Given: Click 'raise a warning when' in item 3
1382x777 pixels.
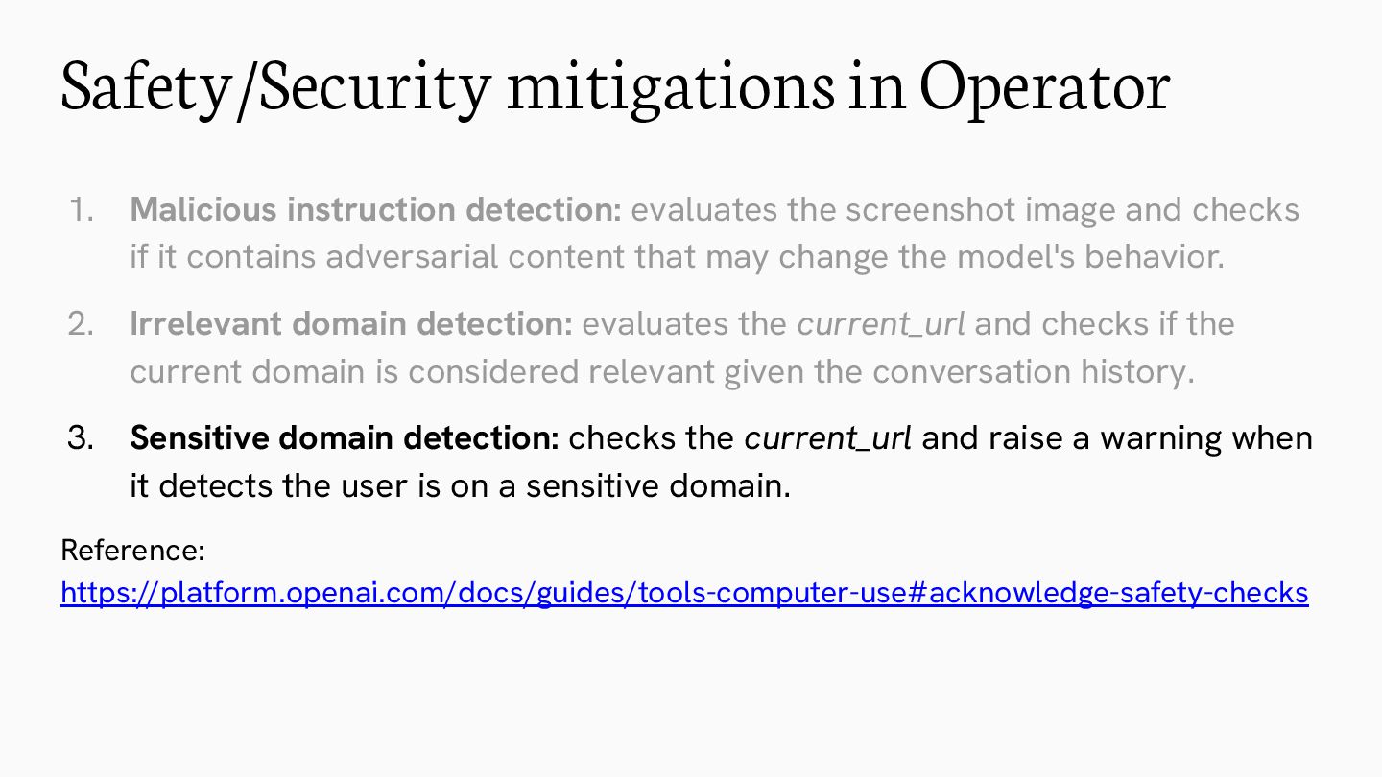Looking at the screenshot, I should click(1150, 438).
